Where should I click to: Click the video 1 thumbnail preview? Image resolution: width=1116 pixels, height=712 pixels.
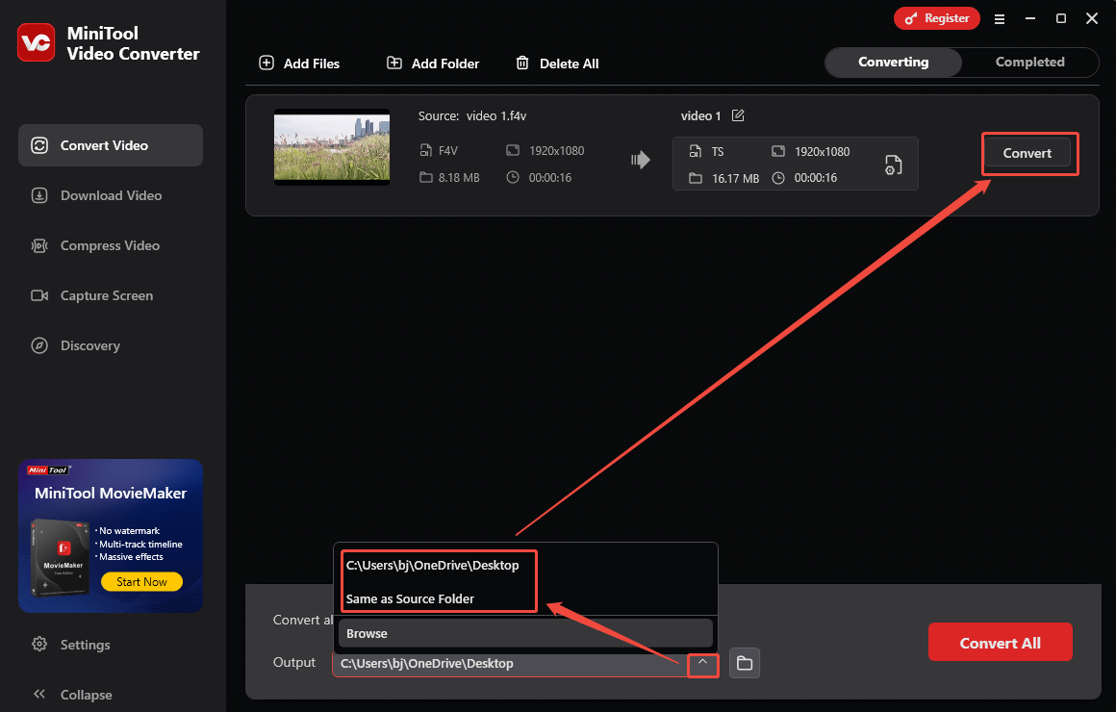click(332, 147)
